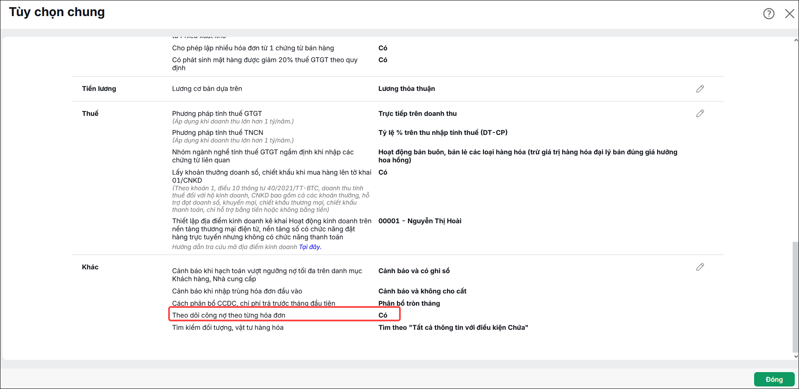Viewport: 799px width, 389px height.
Task: Click the Cảnh báo và không cho cất value
Action: pos(422,291)
